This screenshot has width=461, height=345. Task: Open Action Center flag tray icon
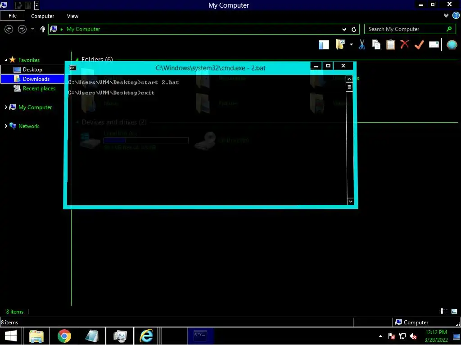[x=391, y=336]
